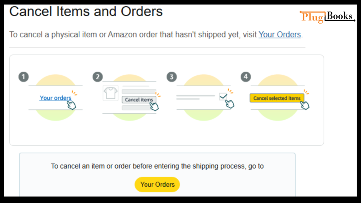361x203 pixels.
Task: Click the shipping process instruction text
Action: pyautogui.click(x=157, y=166)
